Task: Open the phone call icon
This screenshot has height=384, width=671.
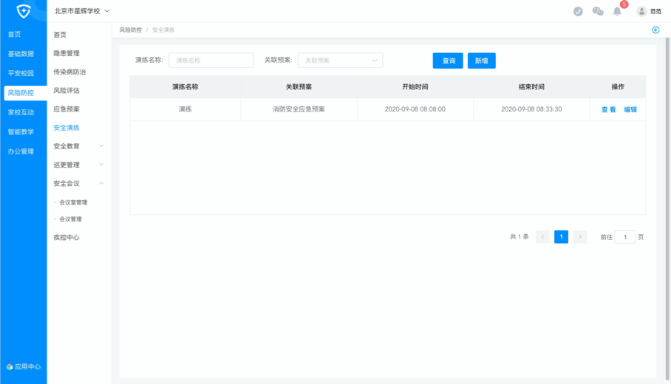Action: click(x=578, y=11)
